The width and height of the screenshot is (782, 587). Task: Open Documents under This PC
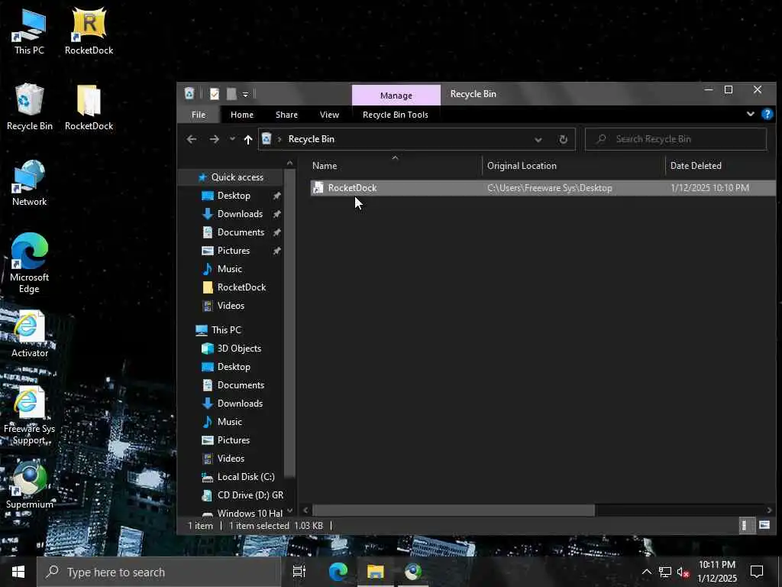coord(241,385)
